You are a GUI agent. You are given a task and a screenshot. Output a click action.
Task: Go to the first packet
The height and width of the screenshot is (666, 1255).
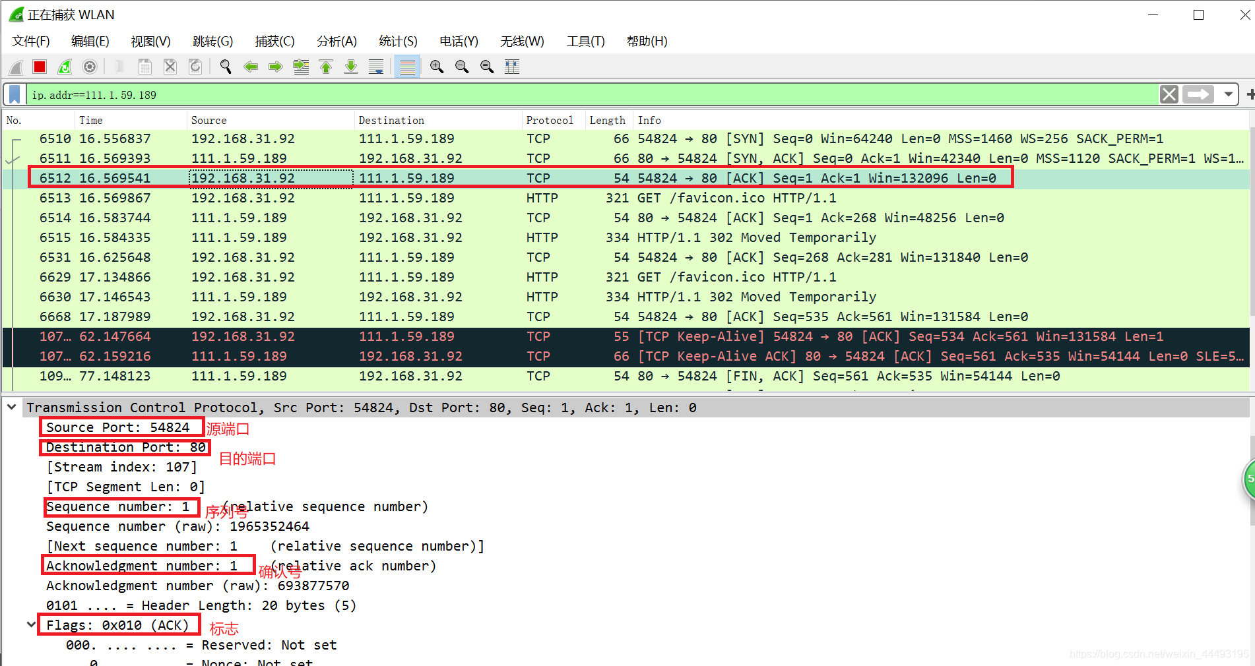pos(326,67)
